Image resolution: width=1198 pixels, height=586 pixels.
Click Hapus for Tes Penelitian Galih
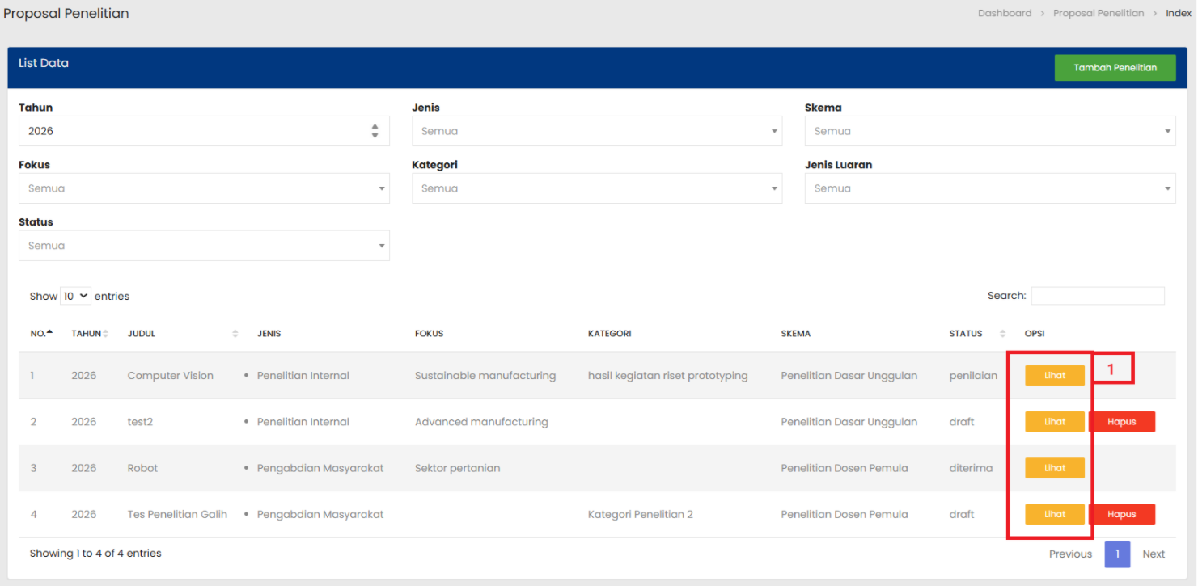[1121, 514]
